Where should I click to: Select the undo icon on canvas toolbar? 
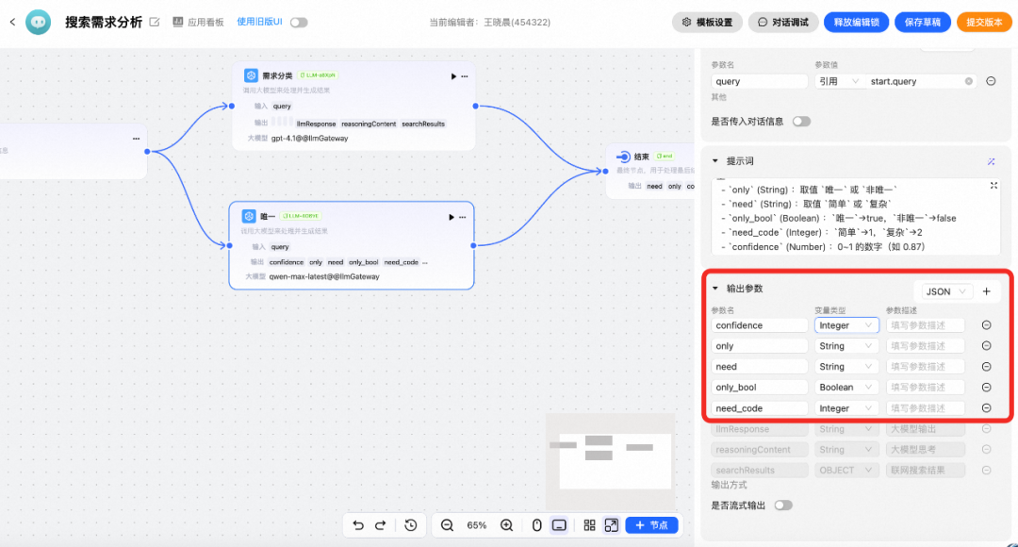click(x=358, y=525)
